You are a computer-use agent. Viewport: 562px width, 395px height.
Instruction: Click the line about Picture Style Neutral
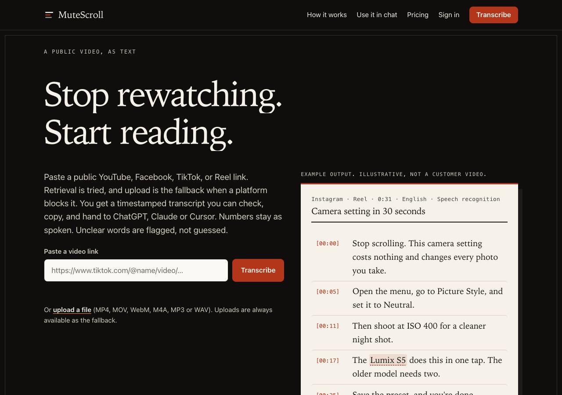point(428,298)
